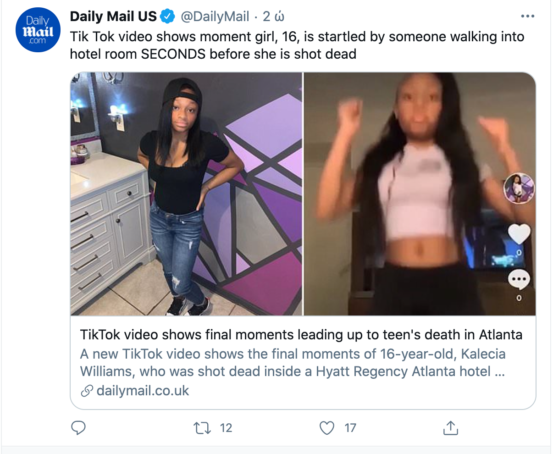Click the tweet text about the Tik Tok video
Viewport: 553px width, 454px height.
coord(297,45)
